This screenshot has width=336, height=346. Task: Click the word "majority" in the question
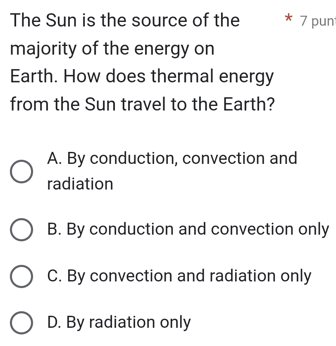(x=43, y=50)
